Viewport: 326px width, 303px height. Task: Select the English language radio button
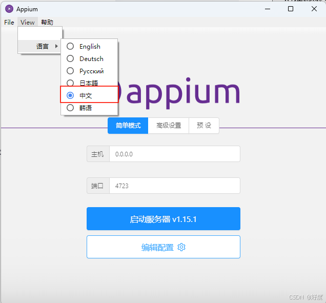tap(70, 46)
